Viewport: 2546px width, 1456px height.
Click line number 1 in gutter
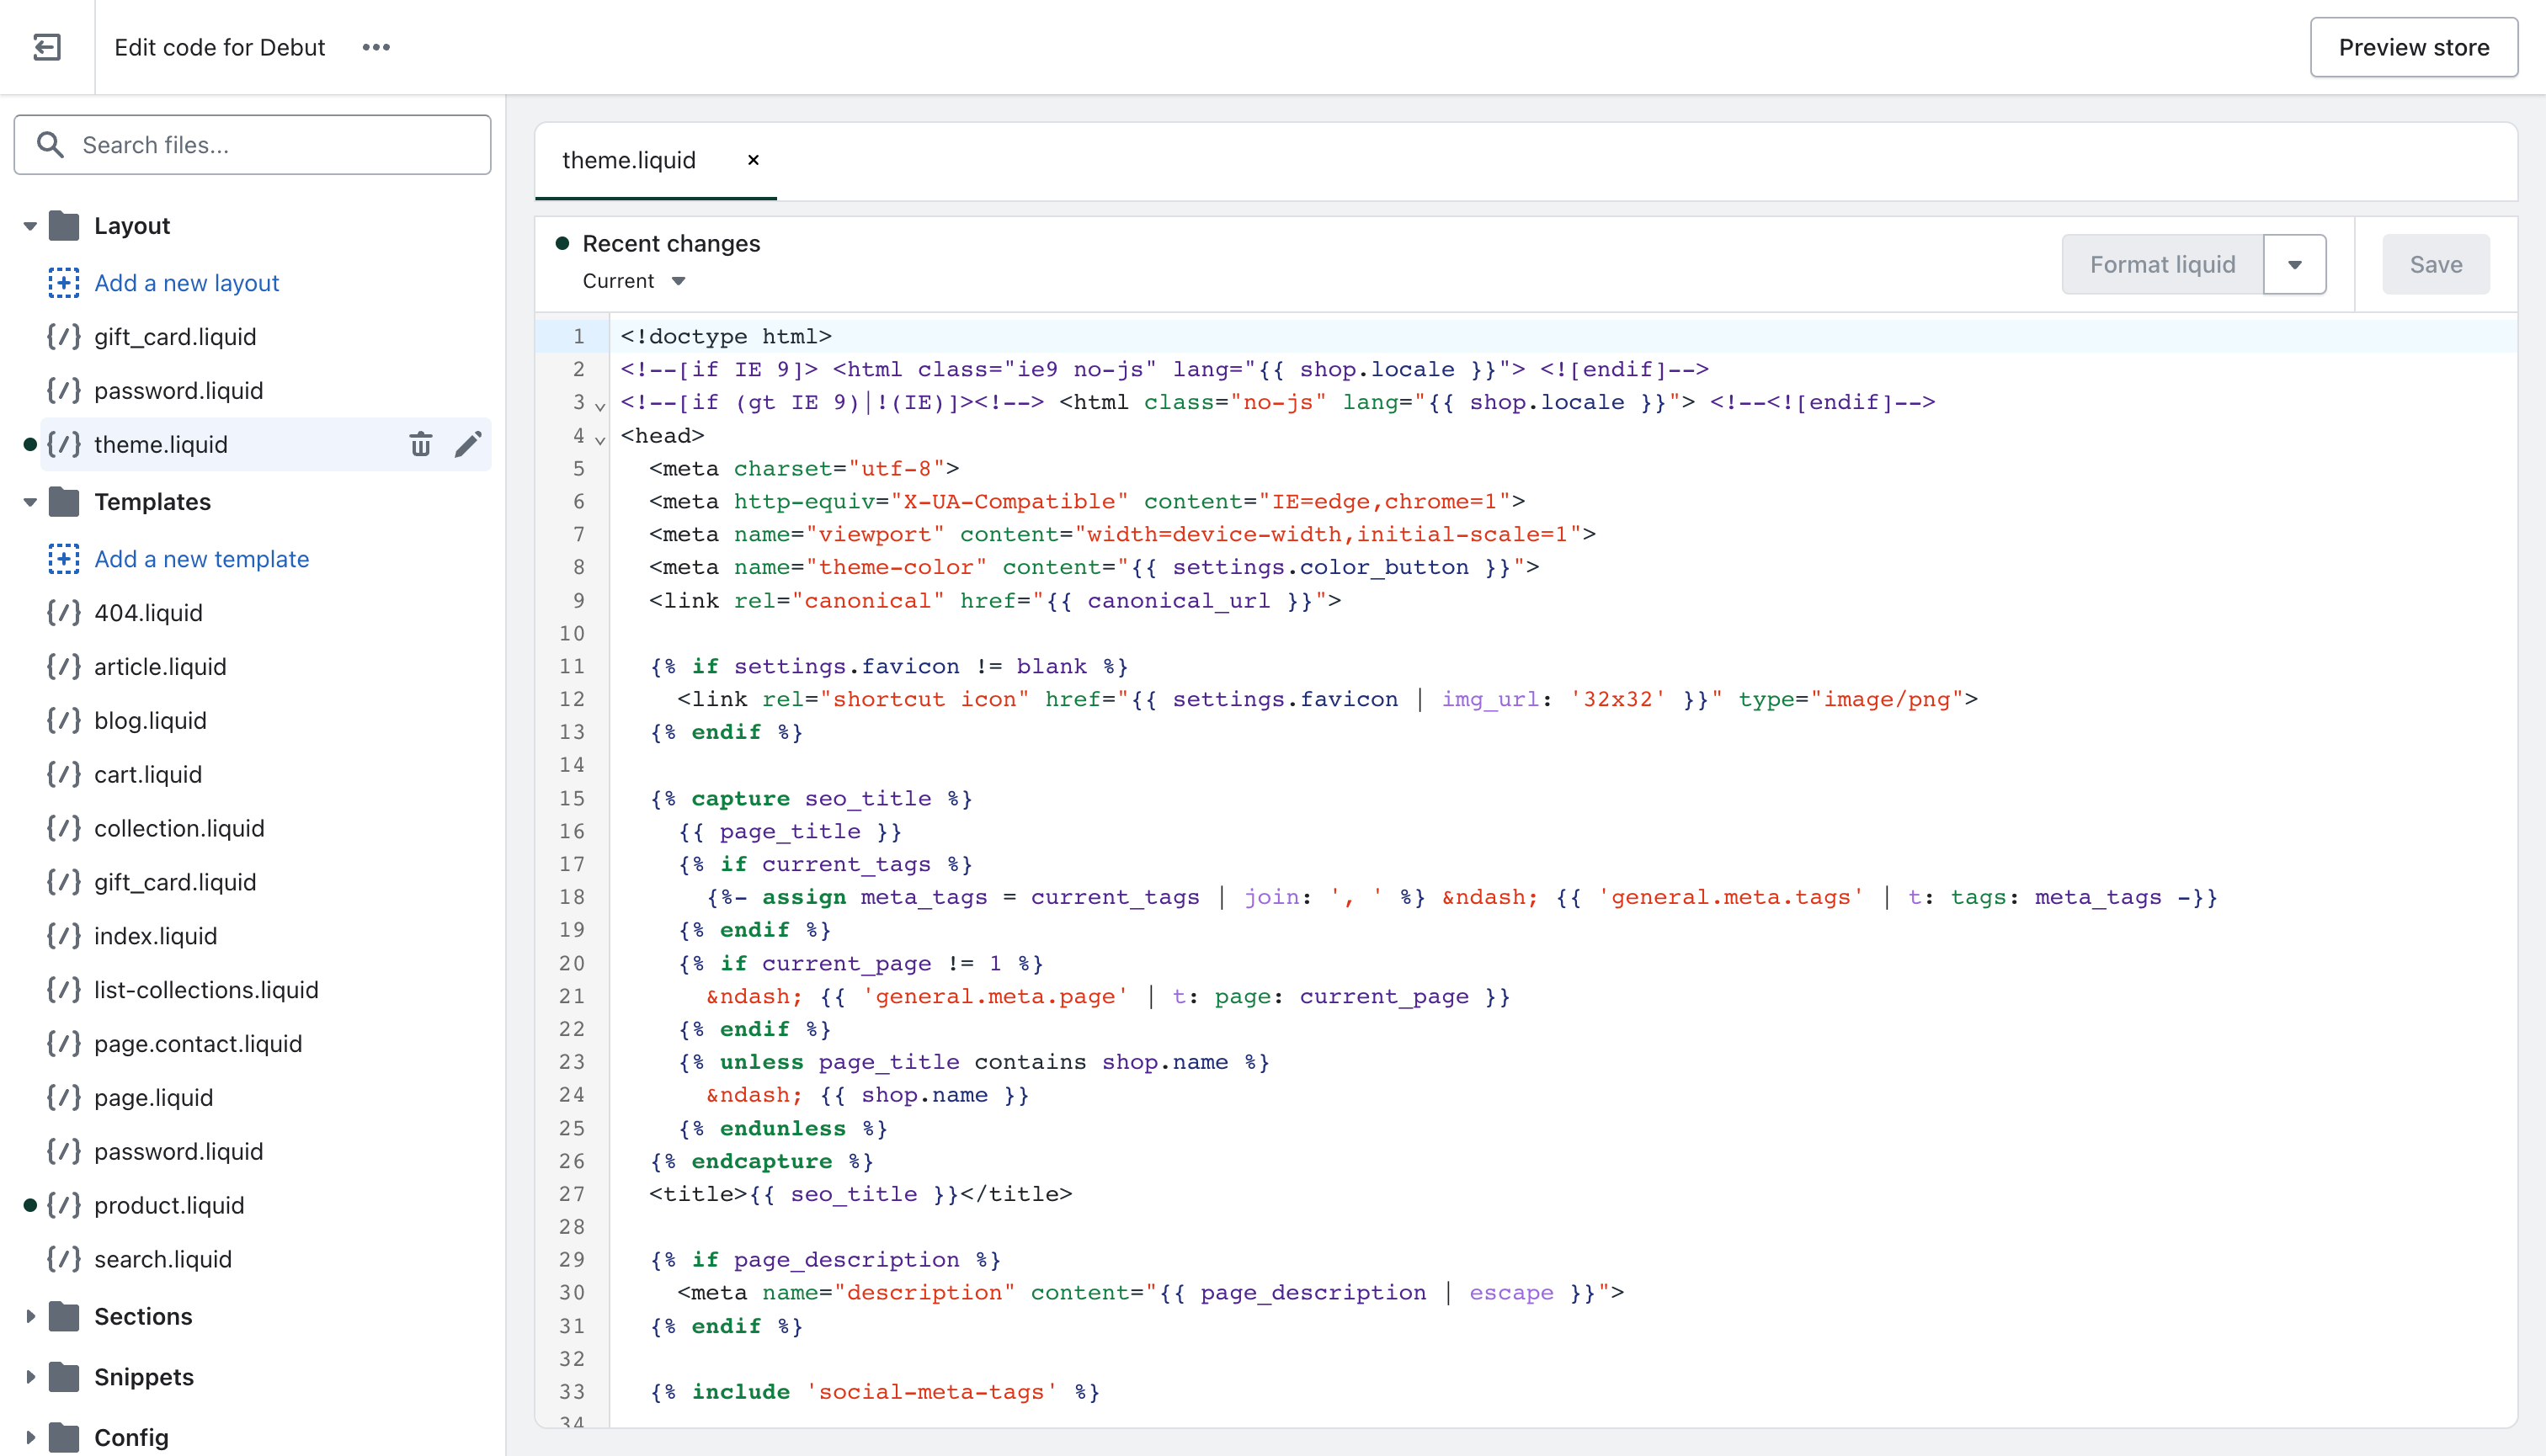click(578, 337)
